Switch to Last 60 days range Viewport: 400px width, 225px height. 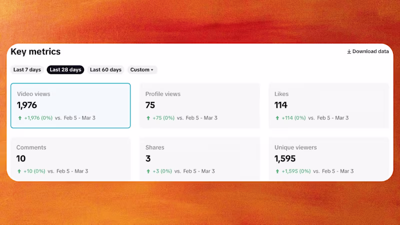[105, 70]
